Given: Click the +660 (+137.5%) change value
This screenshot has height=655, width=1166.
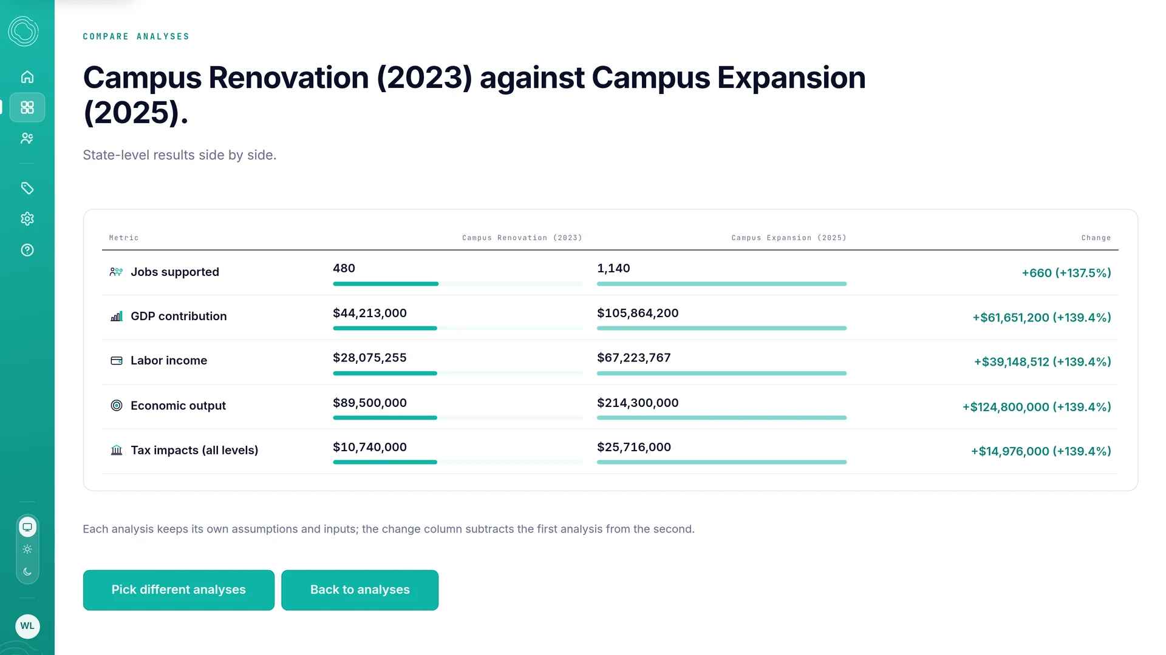Looking at the screenshot, I should (1066, 273).
